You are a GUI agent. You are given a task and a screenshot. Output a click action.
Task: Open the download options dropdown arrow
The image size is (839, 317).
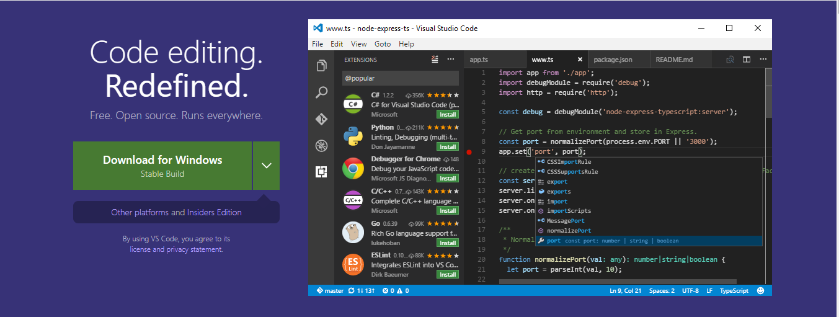[x=267, y=166]
